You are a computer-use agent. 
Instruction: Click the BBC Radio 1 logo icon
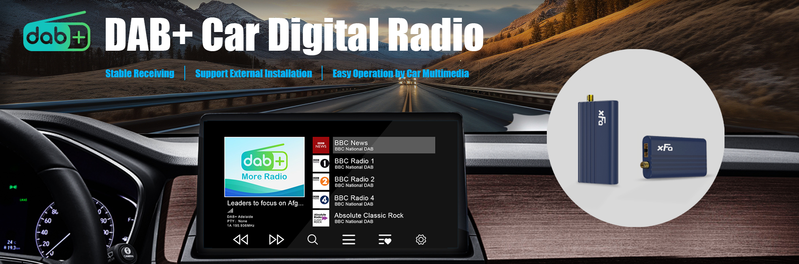pyautogui.click(x=321, y=163)
